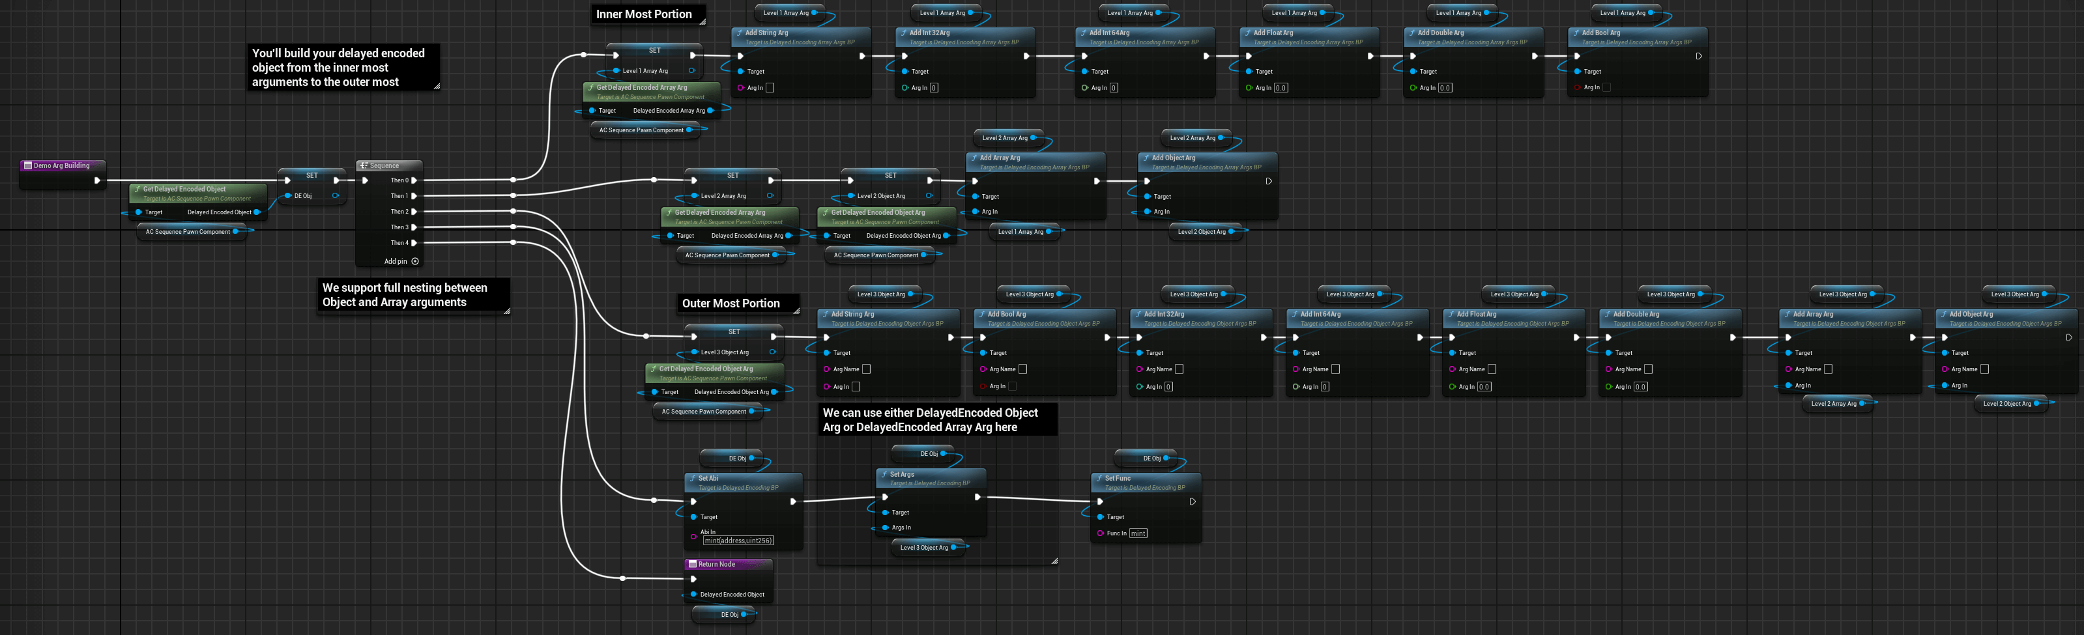Click the Demo Arg Building node's event icon
The height and width of the screenshot is (635, 2084).
27,166
